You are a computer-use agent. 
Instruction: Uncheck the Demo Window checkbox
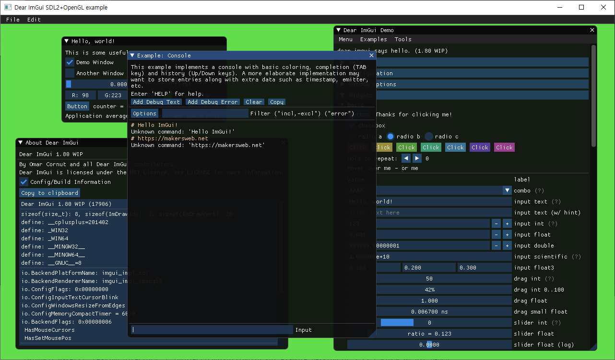(x=70, y=62)
